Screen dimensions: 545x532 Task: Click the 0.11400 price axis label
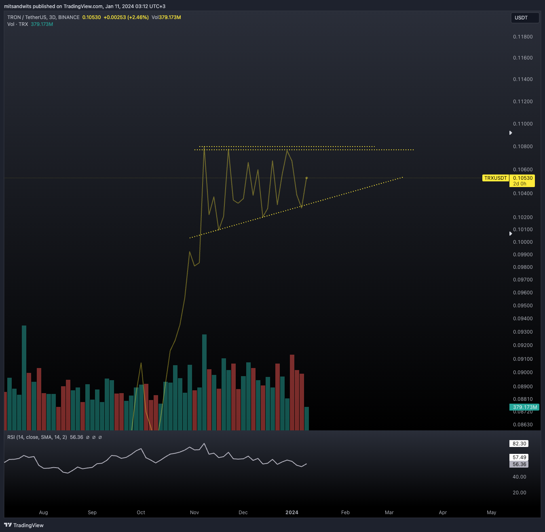(523, 79)
